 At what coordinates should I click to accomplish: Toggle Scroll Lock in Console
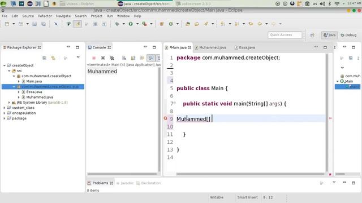(x=133, y=58)
